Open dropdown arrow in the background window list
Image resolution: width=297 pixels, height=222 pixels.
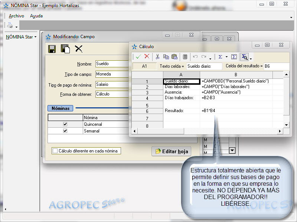tap(232, 151)
